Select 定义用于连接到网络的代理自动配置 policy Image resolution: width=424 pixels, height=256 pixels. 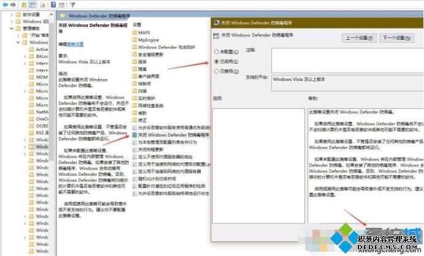point(171,164)
